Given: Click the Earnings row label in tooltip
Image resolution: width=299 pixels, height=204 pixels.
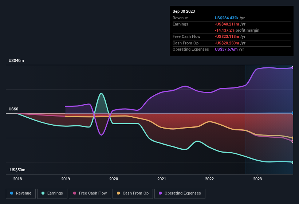Looking at the screenshot, I should tap(180, 24).
